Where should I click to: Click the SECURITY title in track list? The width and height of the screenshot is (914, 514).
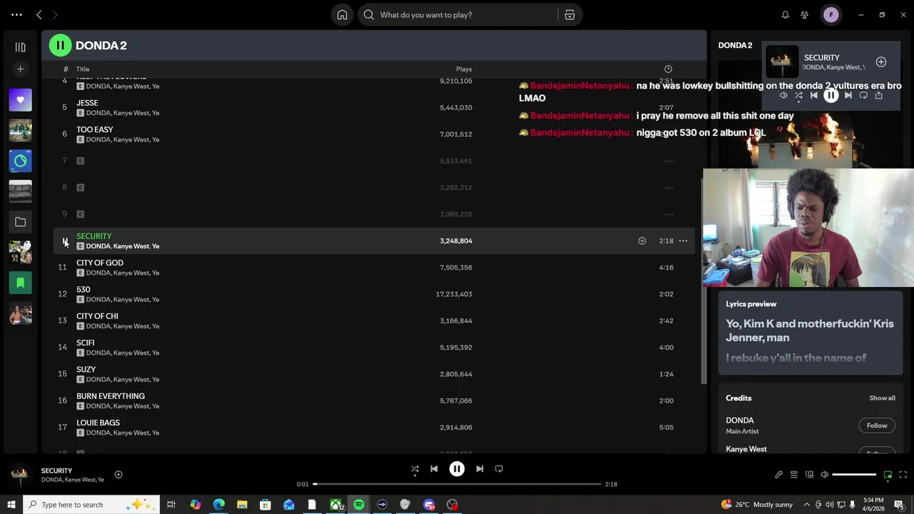tap(94, 236)
